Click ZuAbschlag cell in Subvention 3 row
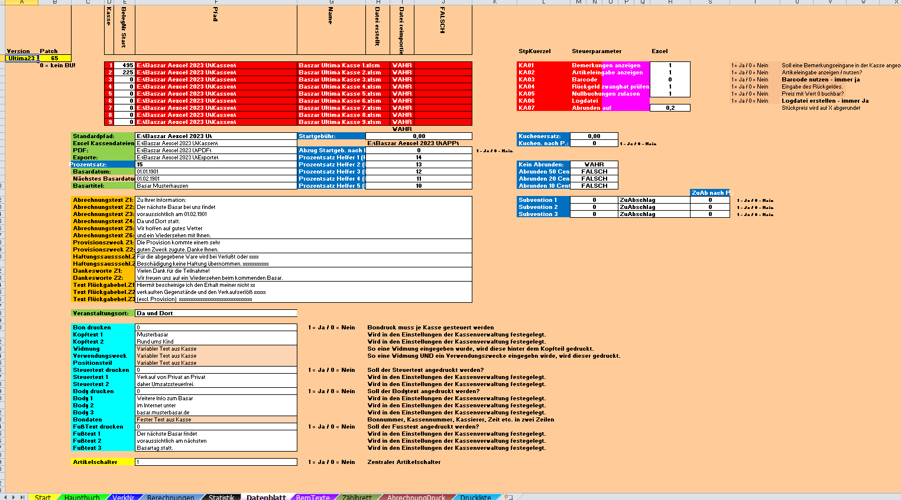 tap(654, 214)
